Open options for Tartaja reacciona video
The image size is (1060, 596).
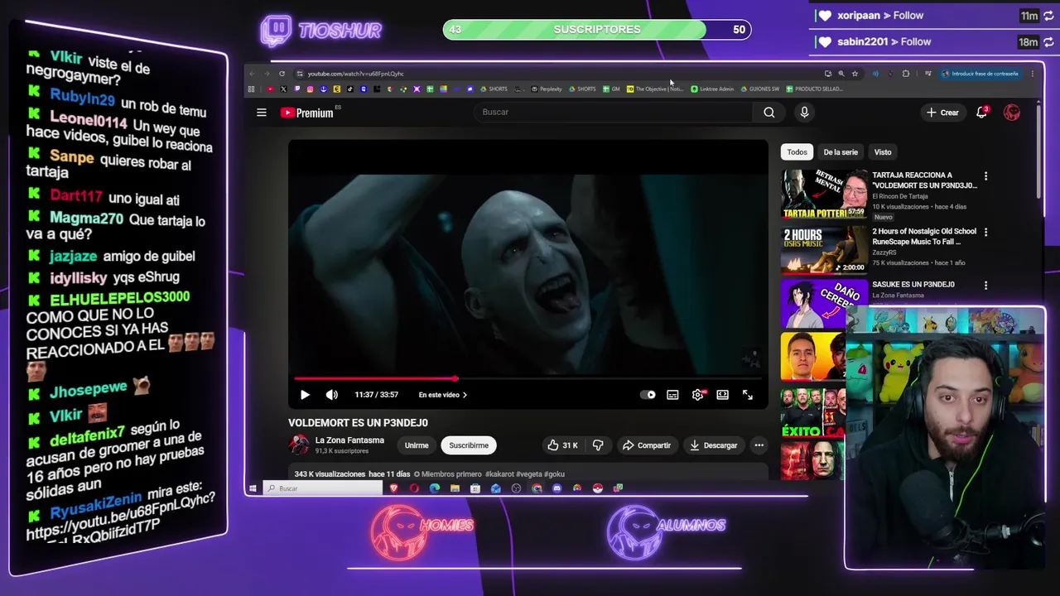coord(985,176)
